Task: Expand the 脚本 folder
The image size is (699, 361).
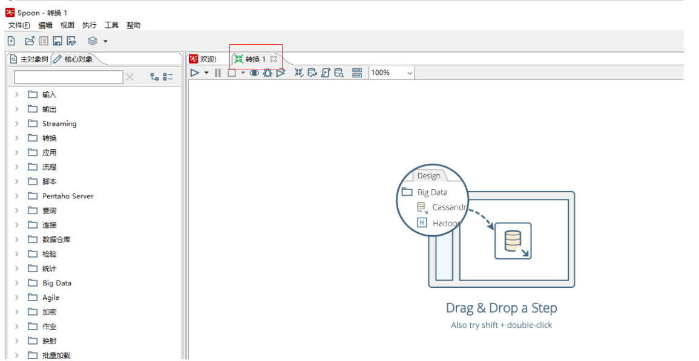Action: click(x=16, y=181)
